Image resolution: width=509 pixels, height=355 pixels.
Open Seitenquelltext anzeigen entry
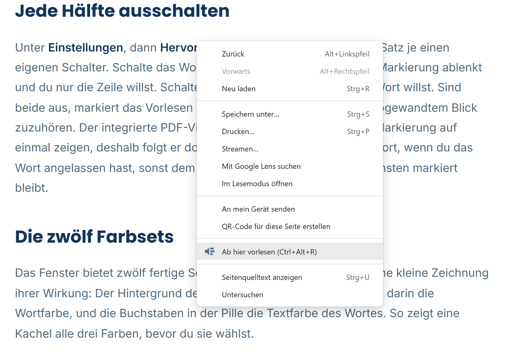(290, 277)
